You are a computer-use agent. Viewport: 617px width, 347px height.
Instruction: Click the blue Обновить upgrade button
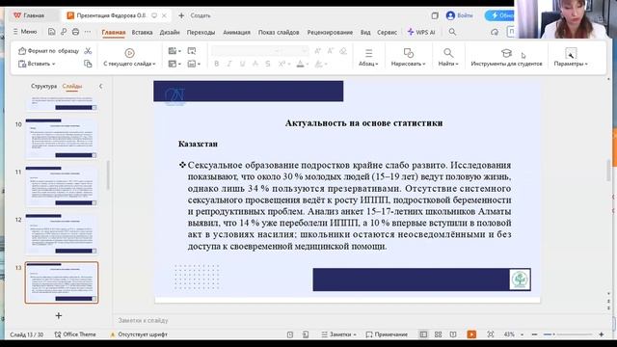tap(499, 15)
